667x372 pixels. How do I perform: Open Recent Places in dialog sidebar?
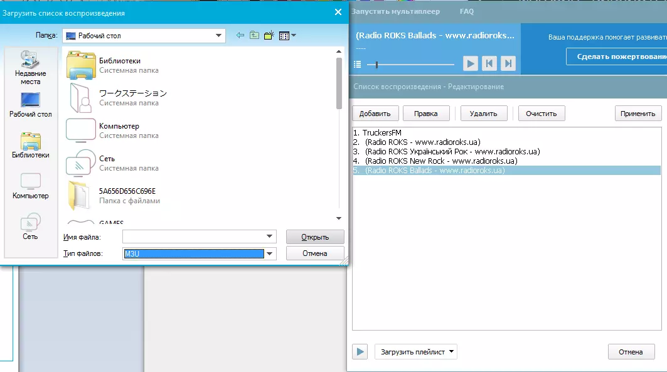point(30,67)
